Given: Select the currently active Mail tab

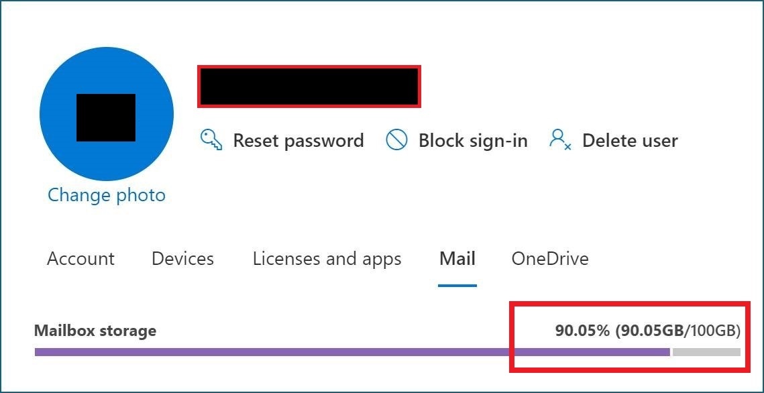Looking at the screenshot, I should coord(457,258).
